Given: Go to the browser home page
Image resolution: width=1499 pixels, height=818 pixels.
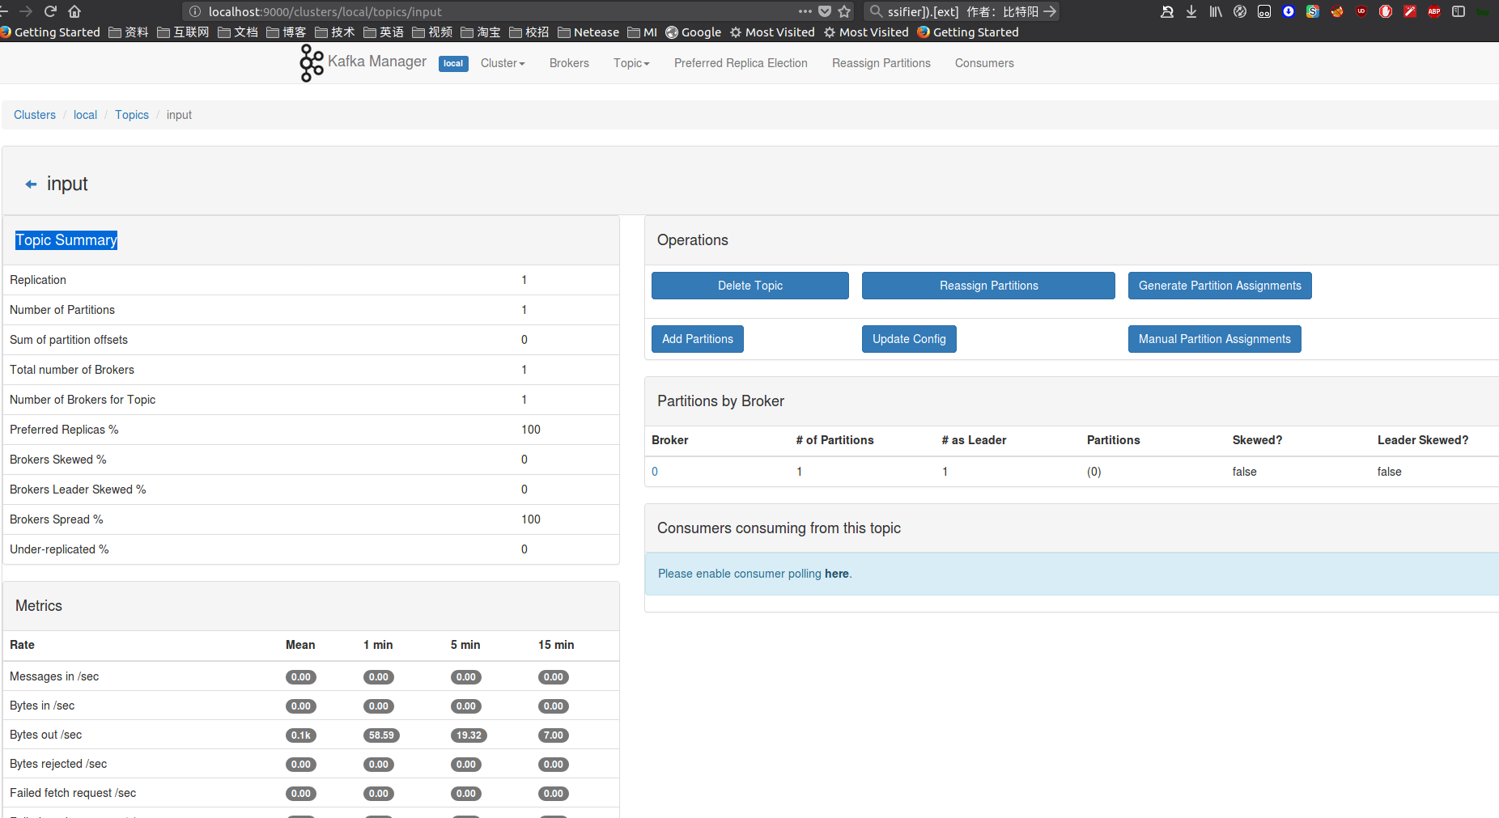Looking at the screenshot, I should point(74,11).
